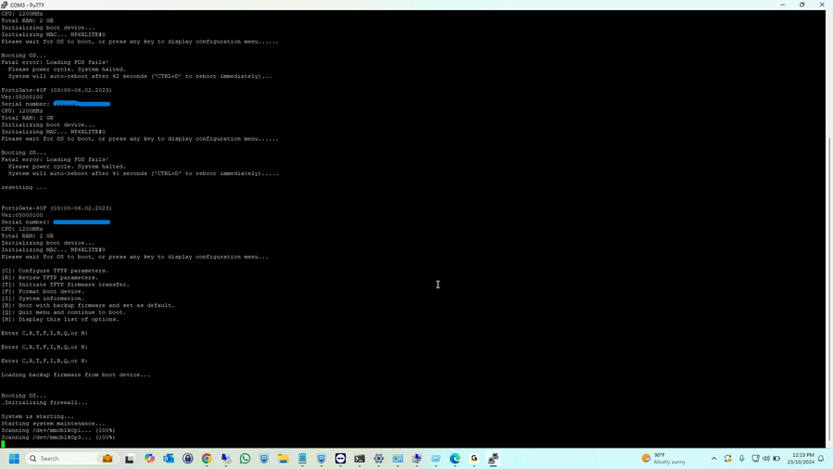Click the search highlights briefcase icon
This screenshot has height=469, width=833.
tap(107, 459)
